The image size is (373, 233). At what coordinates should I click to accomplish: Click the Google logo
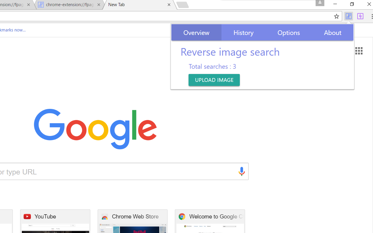[x=95, y=129]
